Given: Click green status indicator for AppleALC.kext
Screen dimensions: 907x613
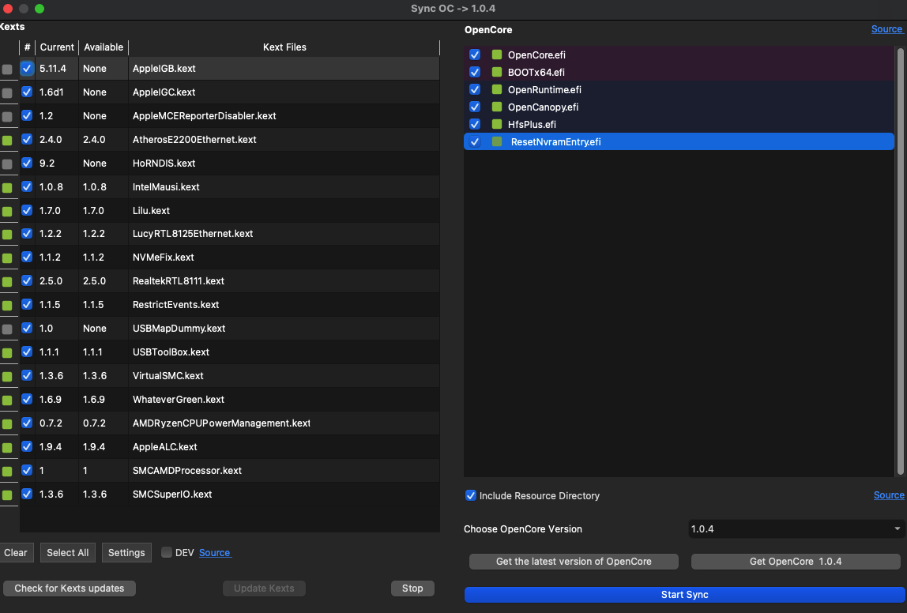Looking at the screenshot, I should [7, 448].
